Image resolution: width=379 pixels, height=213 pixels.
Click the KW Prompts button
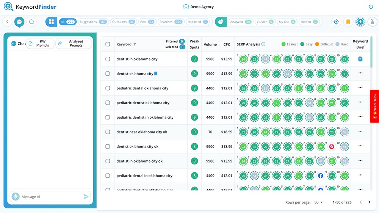click(x=40, y=44)
